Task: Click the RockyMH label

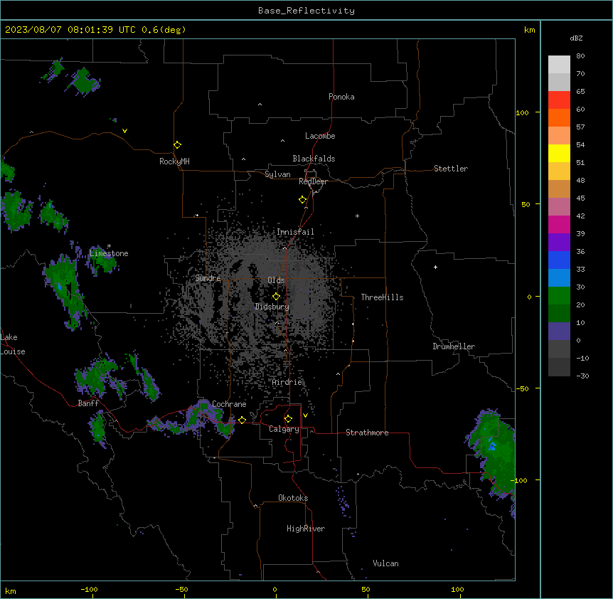Action: (x=174, y=161)
